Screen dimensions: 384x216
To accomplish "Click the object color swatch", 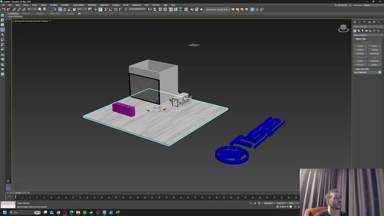I will [x=380, y=72].
